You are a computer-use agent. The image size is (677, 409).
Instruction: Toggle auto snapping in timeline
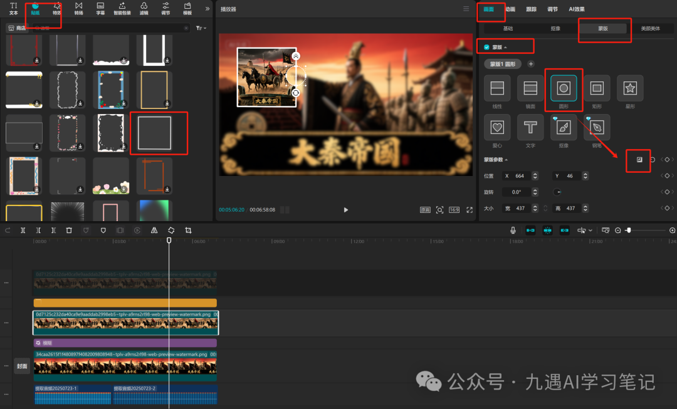(x=547, y=230)
